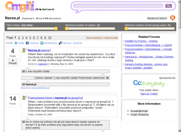Click the page scrollbar down arrow

coord(180,131)
